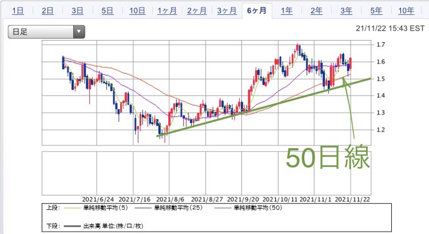Click the 単純移動平均(50) legend entry
This screenshot has width=429, height=234.
point(258,208)
